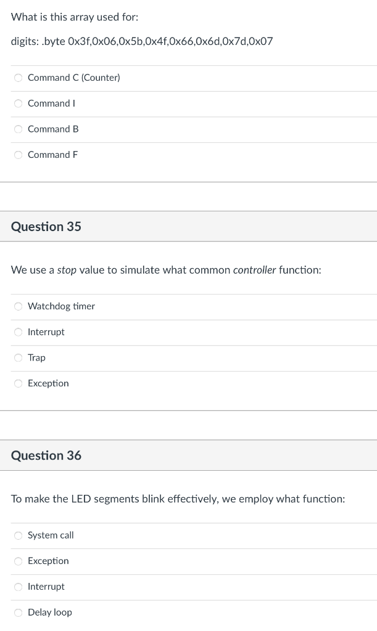Select Exception under Question 35
The height and width of the screenshot is (631, 377).
tap(19, 383)
